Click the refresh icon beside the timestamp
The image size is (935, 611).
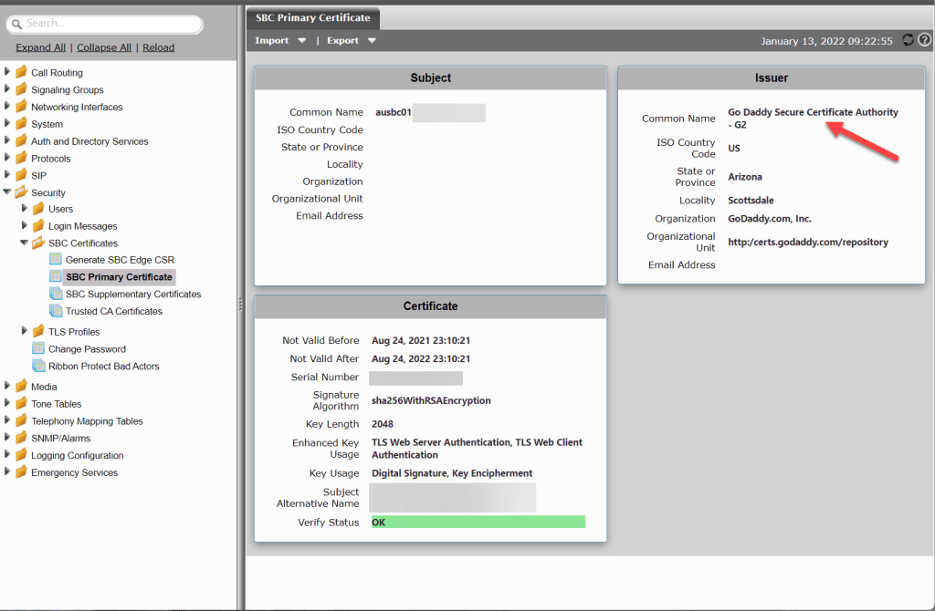(908, 40)
